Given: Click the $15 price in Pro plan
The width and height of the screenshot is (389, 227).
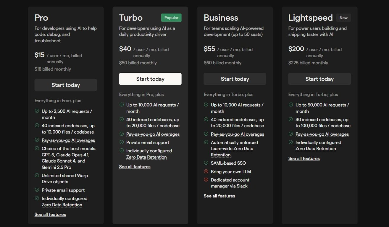Looking at the screenshot, I should (40, 55).
